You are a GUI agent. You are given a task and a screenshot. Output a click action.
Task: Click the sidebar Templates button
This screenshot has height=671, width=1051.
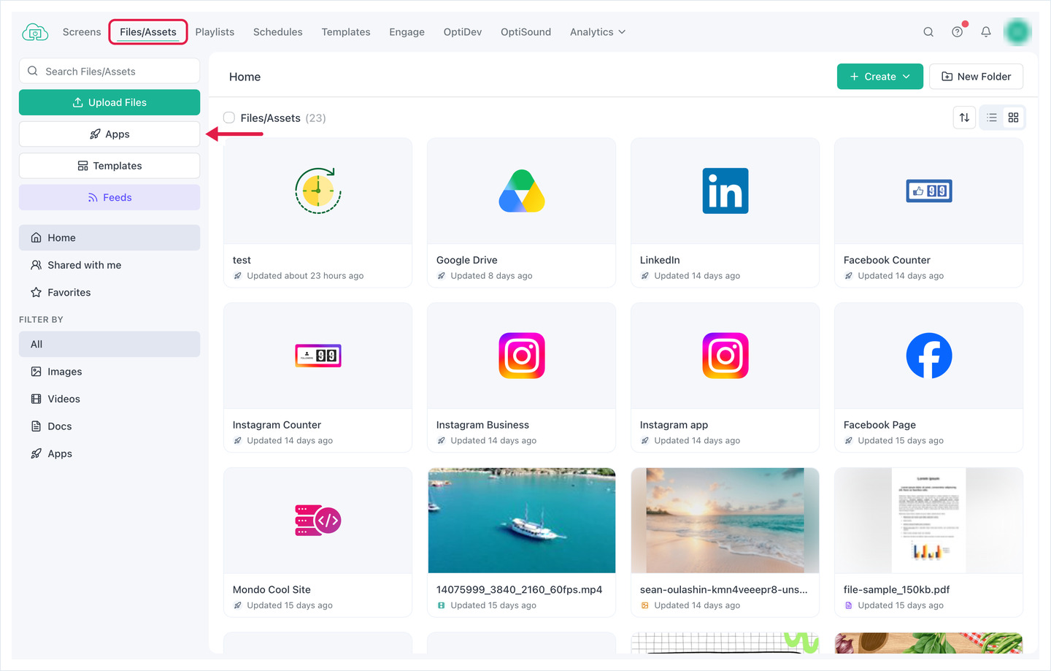pyautogui.click(x=109, y=166)
